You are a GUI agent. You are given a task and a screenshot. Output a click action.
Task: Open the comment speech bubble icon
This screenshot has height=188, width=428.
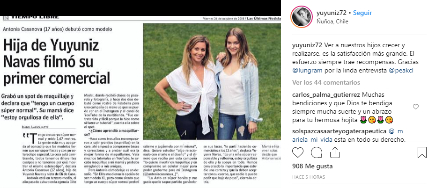click(317, 152)
